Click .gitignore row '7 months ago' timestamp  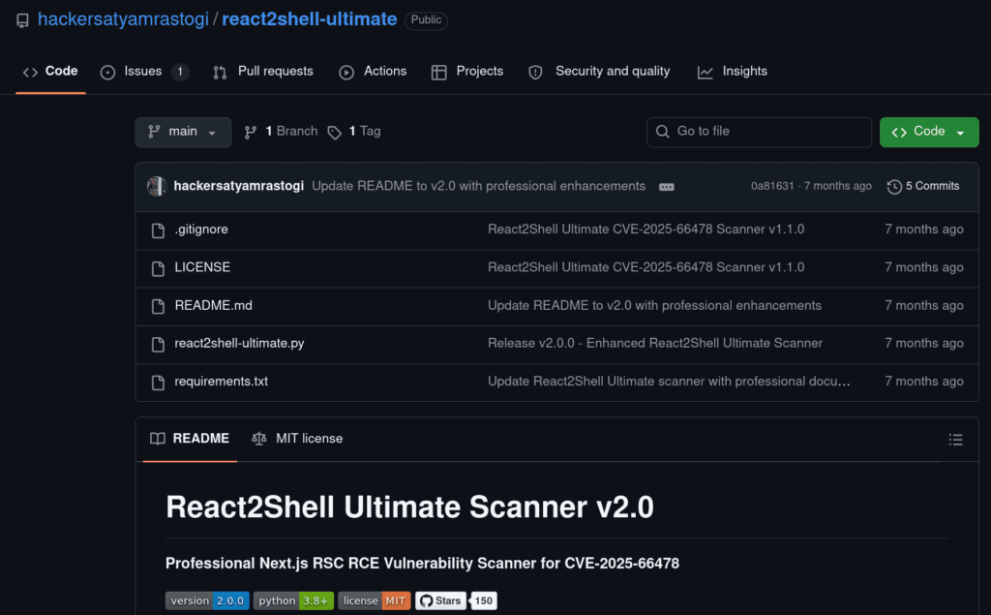[924, 230]
